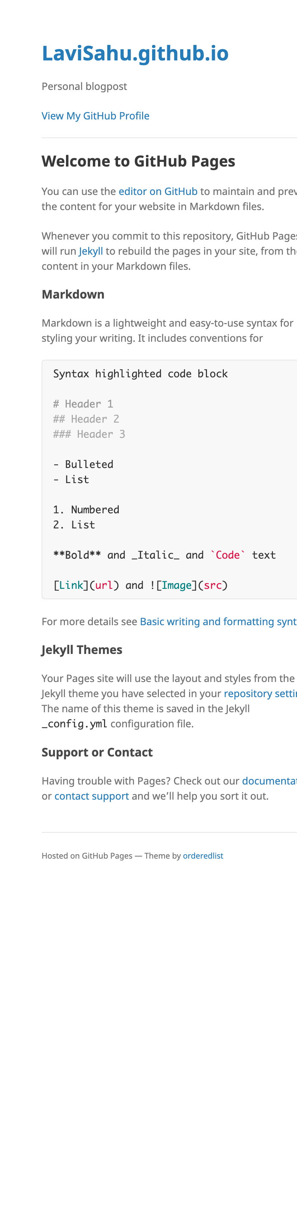The image size is (297, 1223).
Task: Click the '1. Numbered' code line
Action: (86, 509)
